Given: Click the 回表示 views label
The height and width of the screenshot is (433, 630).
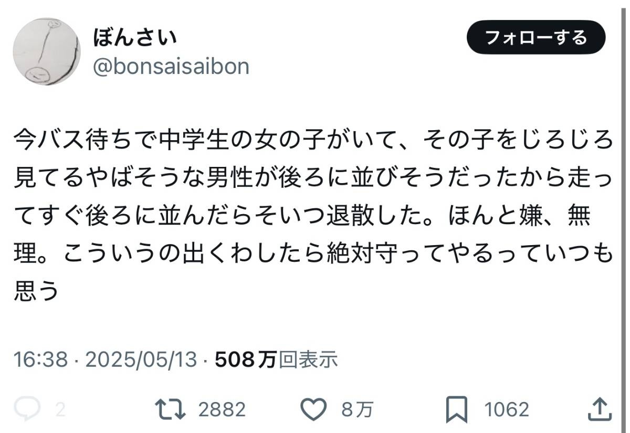Looking at the screenshot, I should click(308, 360).
